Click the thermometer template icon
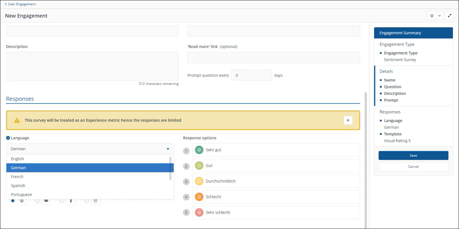459x229 pixels. (x=71, y=201)
